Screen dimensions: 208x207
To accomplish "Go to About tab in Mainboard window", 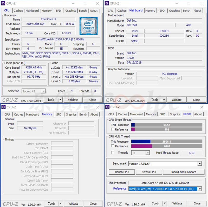I will pos(197,11).
